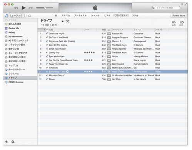
Task: Click the volume slider knob
Action: coord(45,8)
